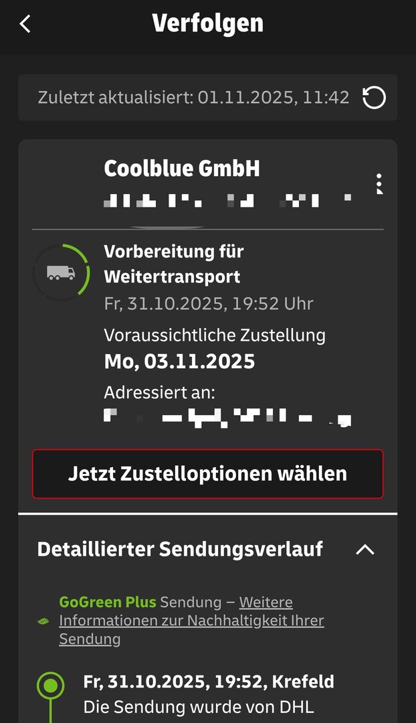This screenshot has height=723, width=416.
Task: Open Weitere Informationen zur Nachhaltigkeit link
Action: tap(192, 621)
